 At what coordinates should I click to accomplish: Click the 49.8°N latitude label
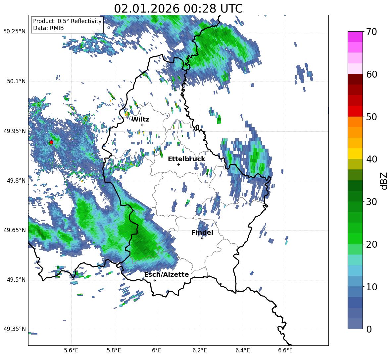click(17, 181)
